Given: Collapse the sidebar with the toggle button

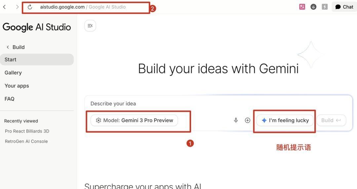Looking at the screenshot, I should click(90, 26).
